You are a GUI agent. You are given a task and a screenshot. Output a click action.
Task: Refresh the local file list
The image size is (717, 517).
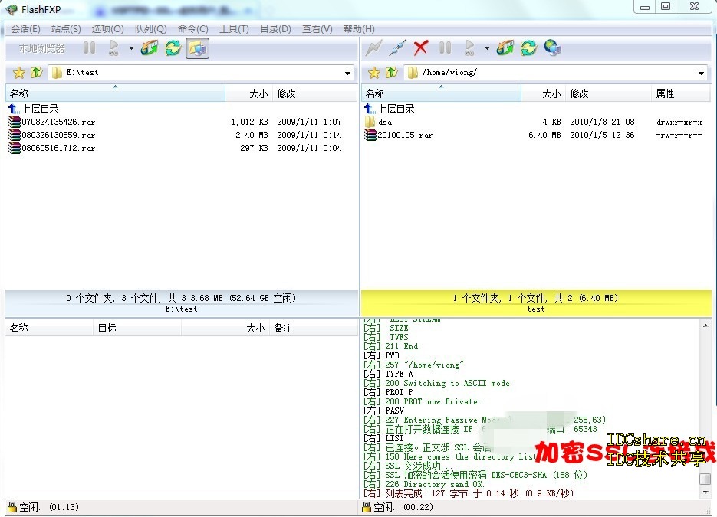(x=173, y=48)
